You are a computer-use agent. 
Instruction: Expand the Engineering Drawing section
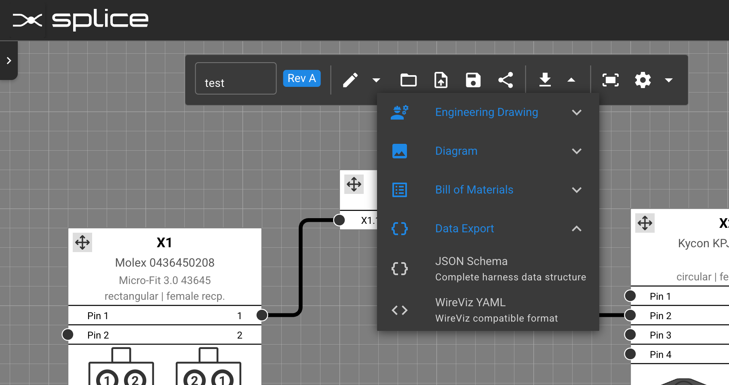click(487, 112)
